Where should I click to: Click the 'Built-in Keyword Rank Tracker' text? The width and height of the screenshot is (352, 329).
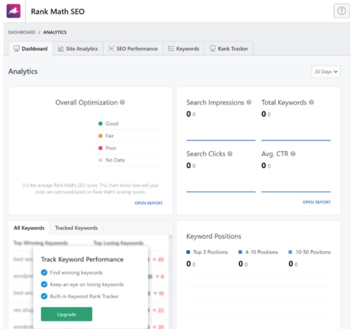coord(84,296)
